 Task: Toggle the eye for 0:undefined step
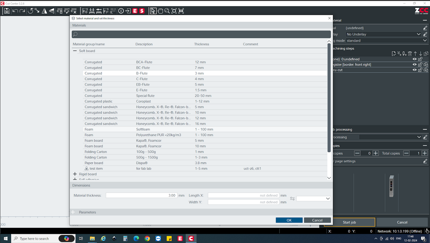[x=415, y=59]
